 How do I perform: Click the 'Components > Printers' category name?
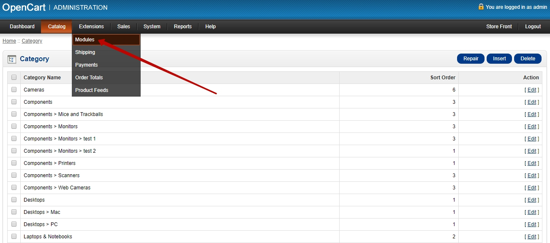(49, 163)
